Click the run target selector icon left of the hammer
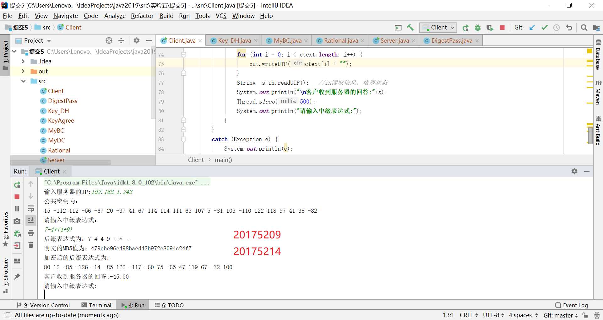The width and height of the screenshot is (603, 320). (x=398, y=28)
